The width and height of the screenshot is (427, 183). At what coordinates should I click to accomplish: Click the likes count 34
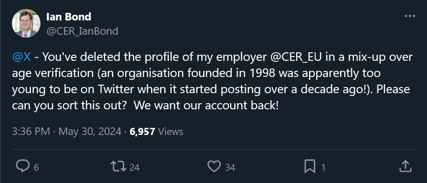coord(230,167)
